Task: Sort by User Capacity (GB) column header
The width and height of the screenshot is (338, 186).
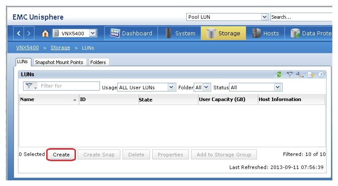Action: [228, 99]
